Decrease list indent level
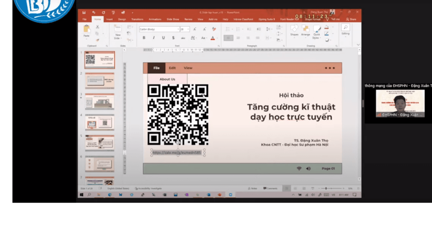Viewport: 432px width, 239px height. [x=249, y=29]
